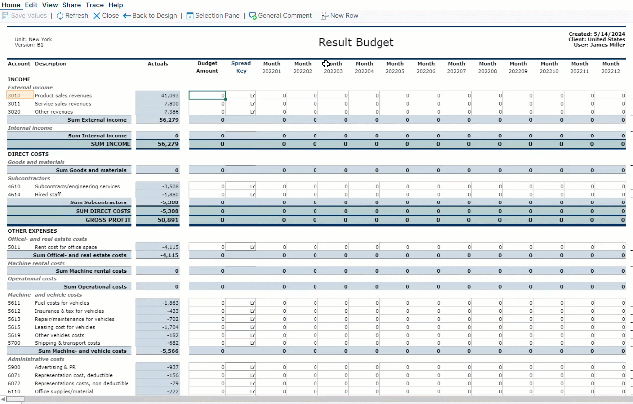
Task: Click the New Row label
Action: (344, 16)
